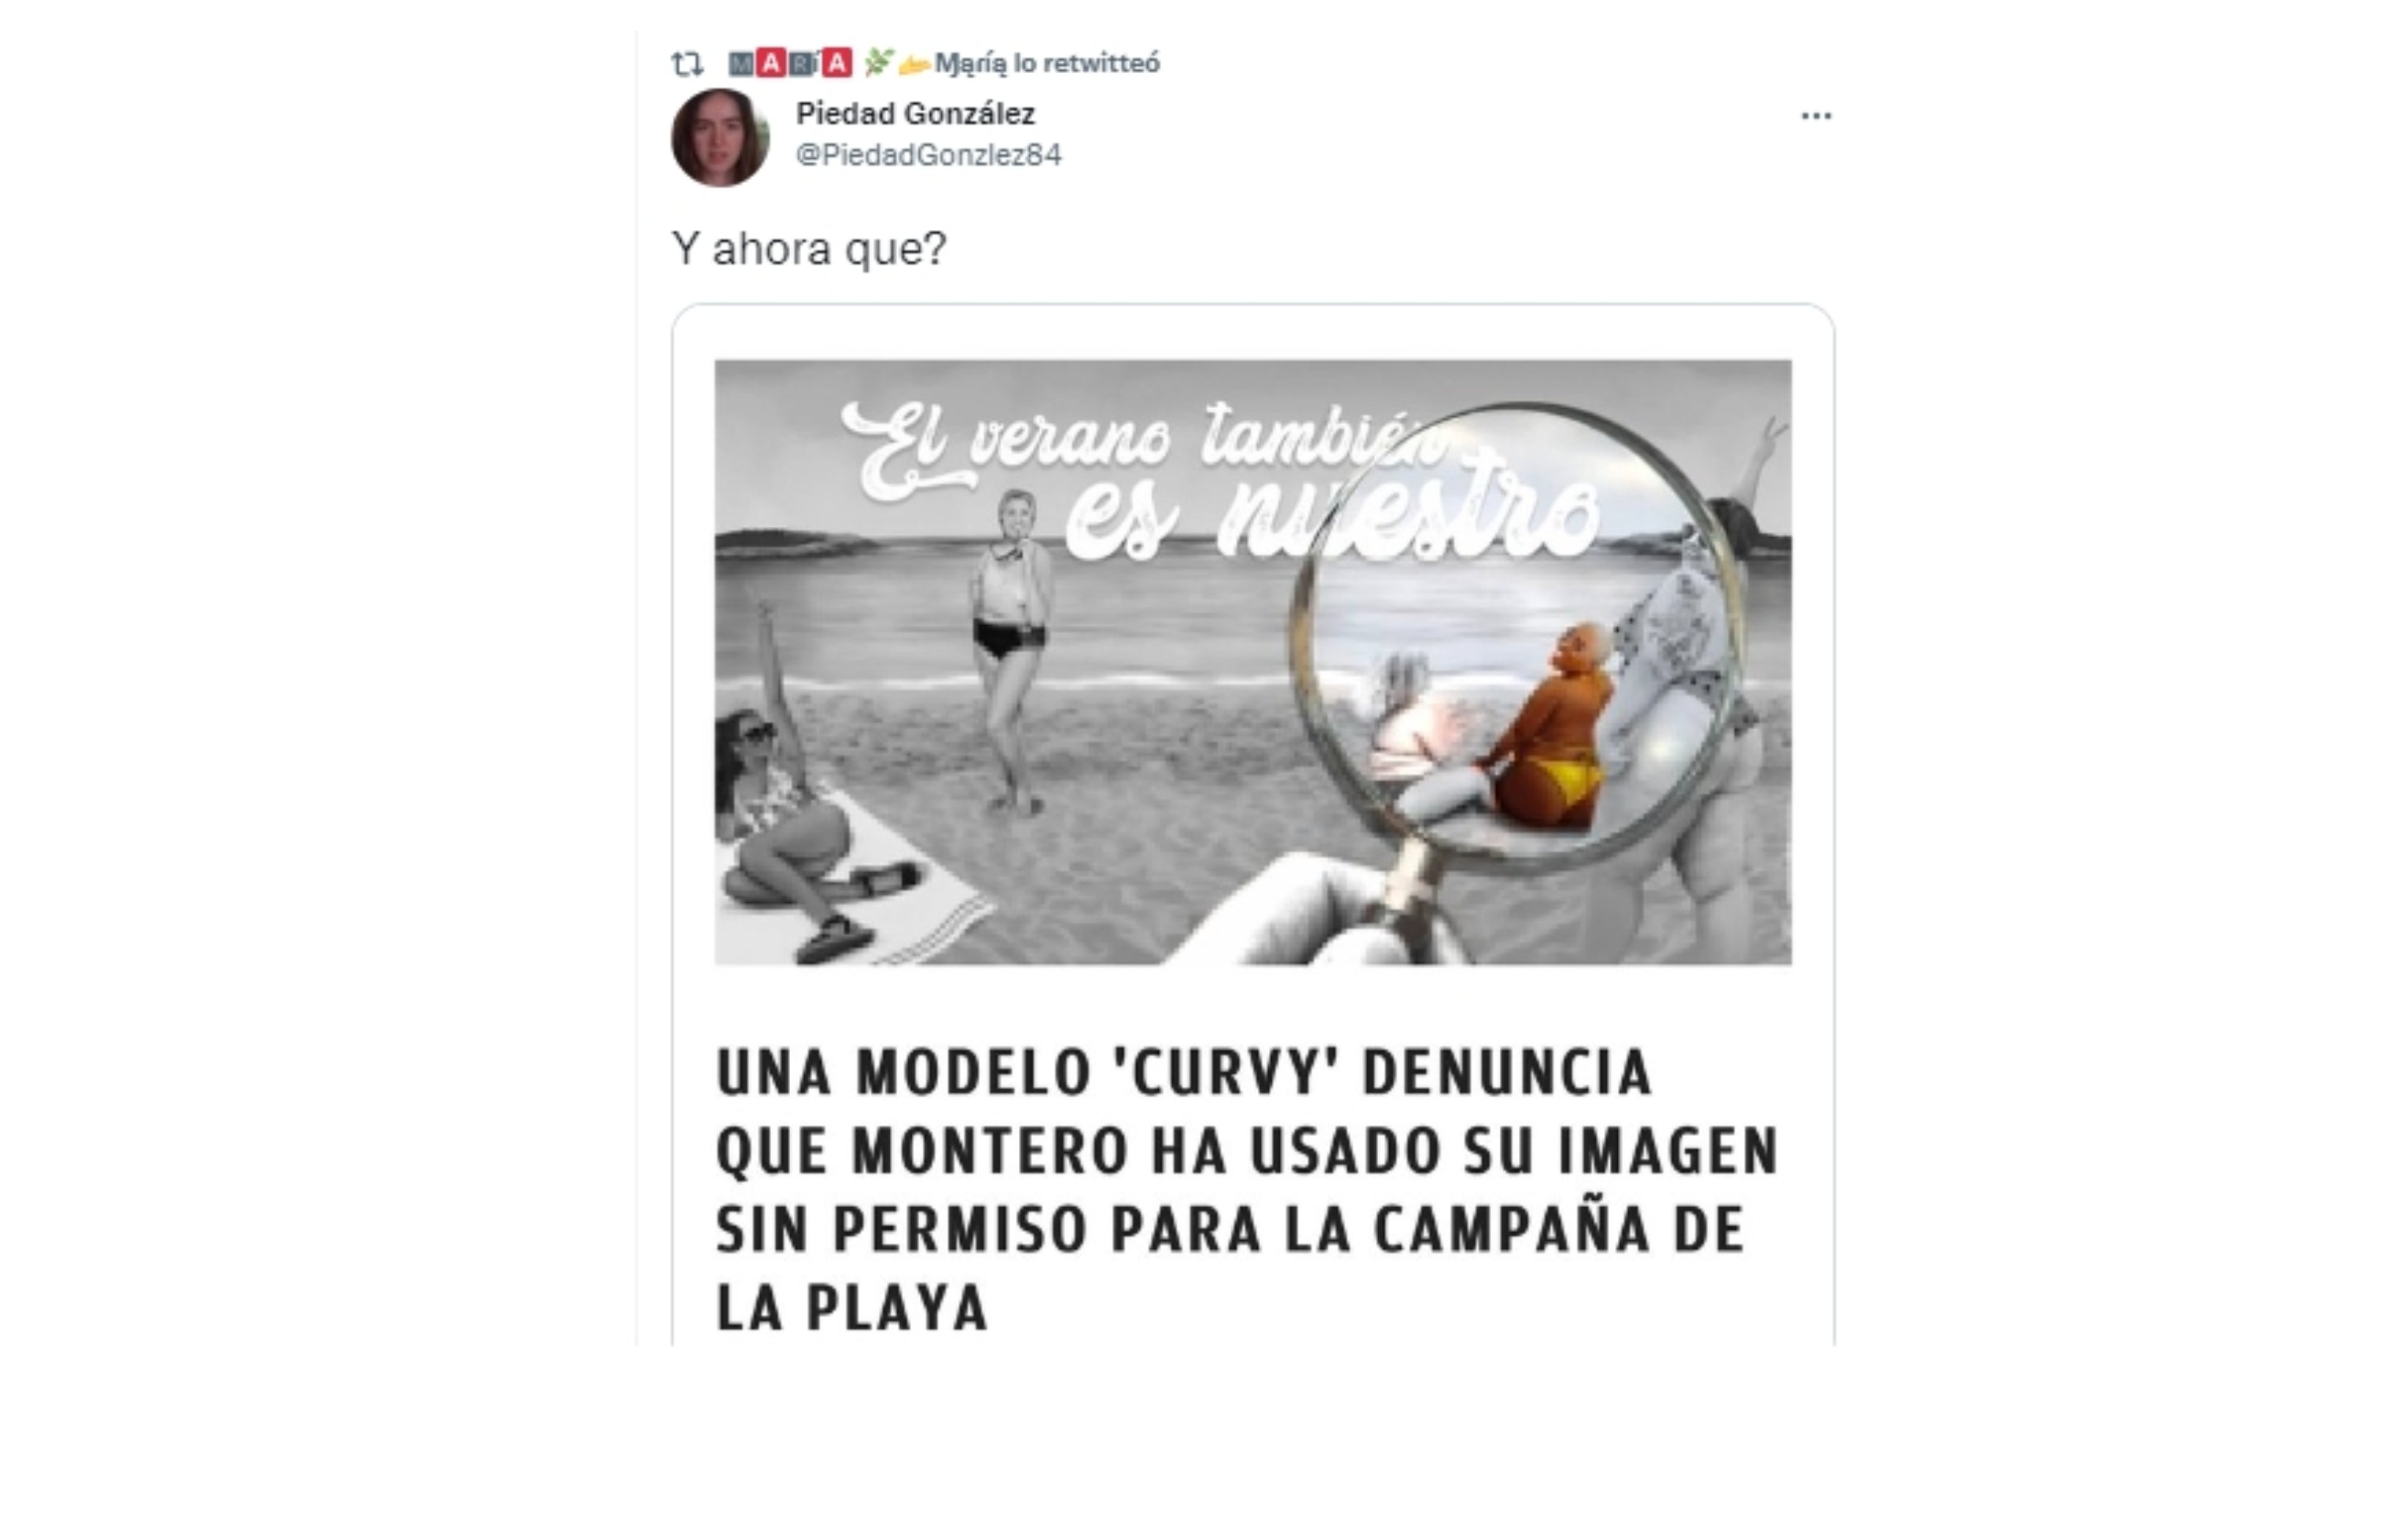
Task: Click the retweet arrows icon
Action: [687, 65]
